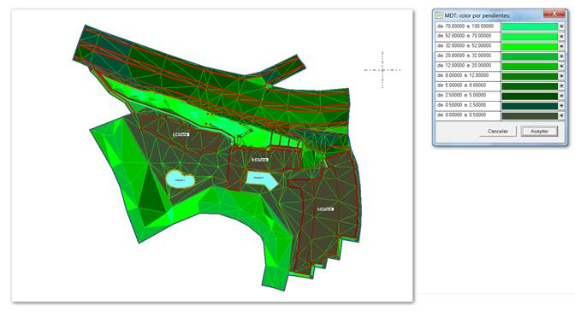Select the teal swatch for 0.5 to 2.5 slope
Viewport: 575px width, 311px height.
tap(530, 106)
